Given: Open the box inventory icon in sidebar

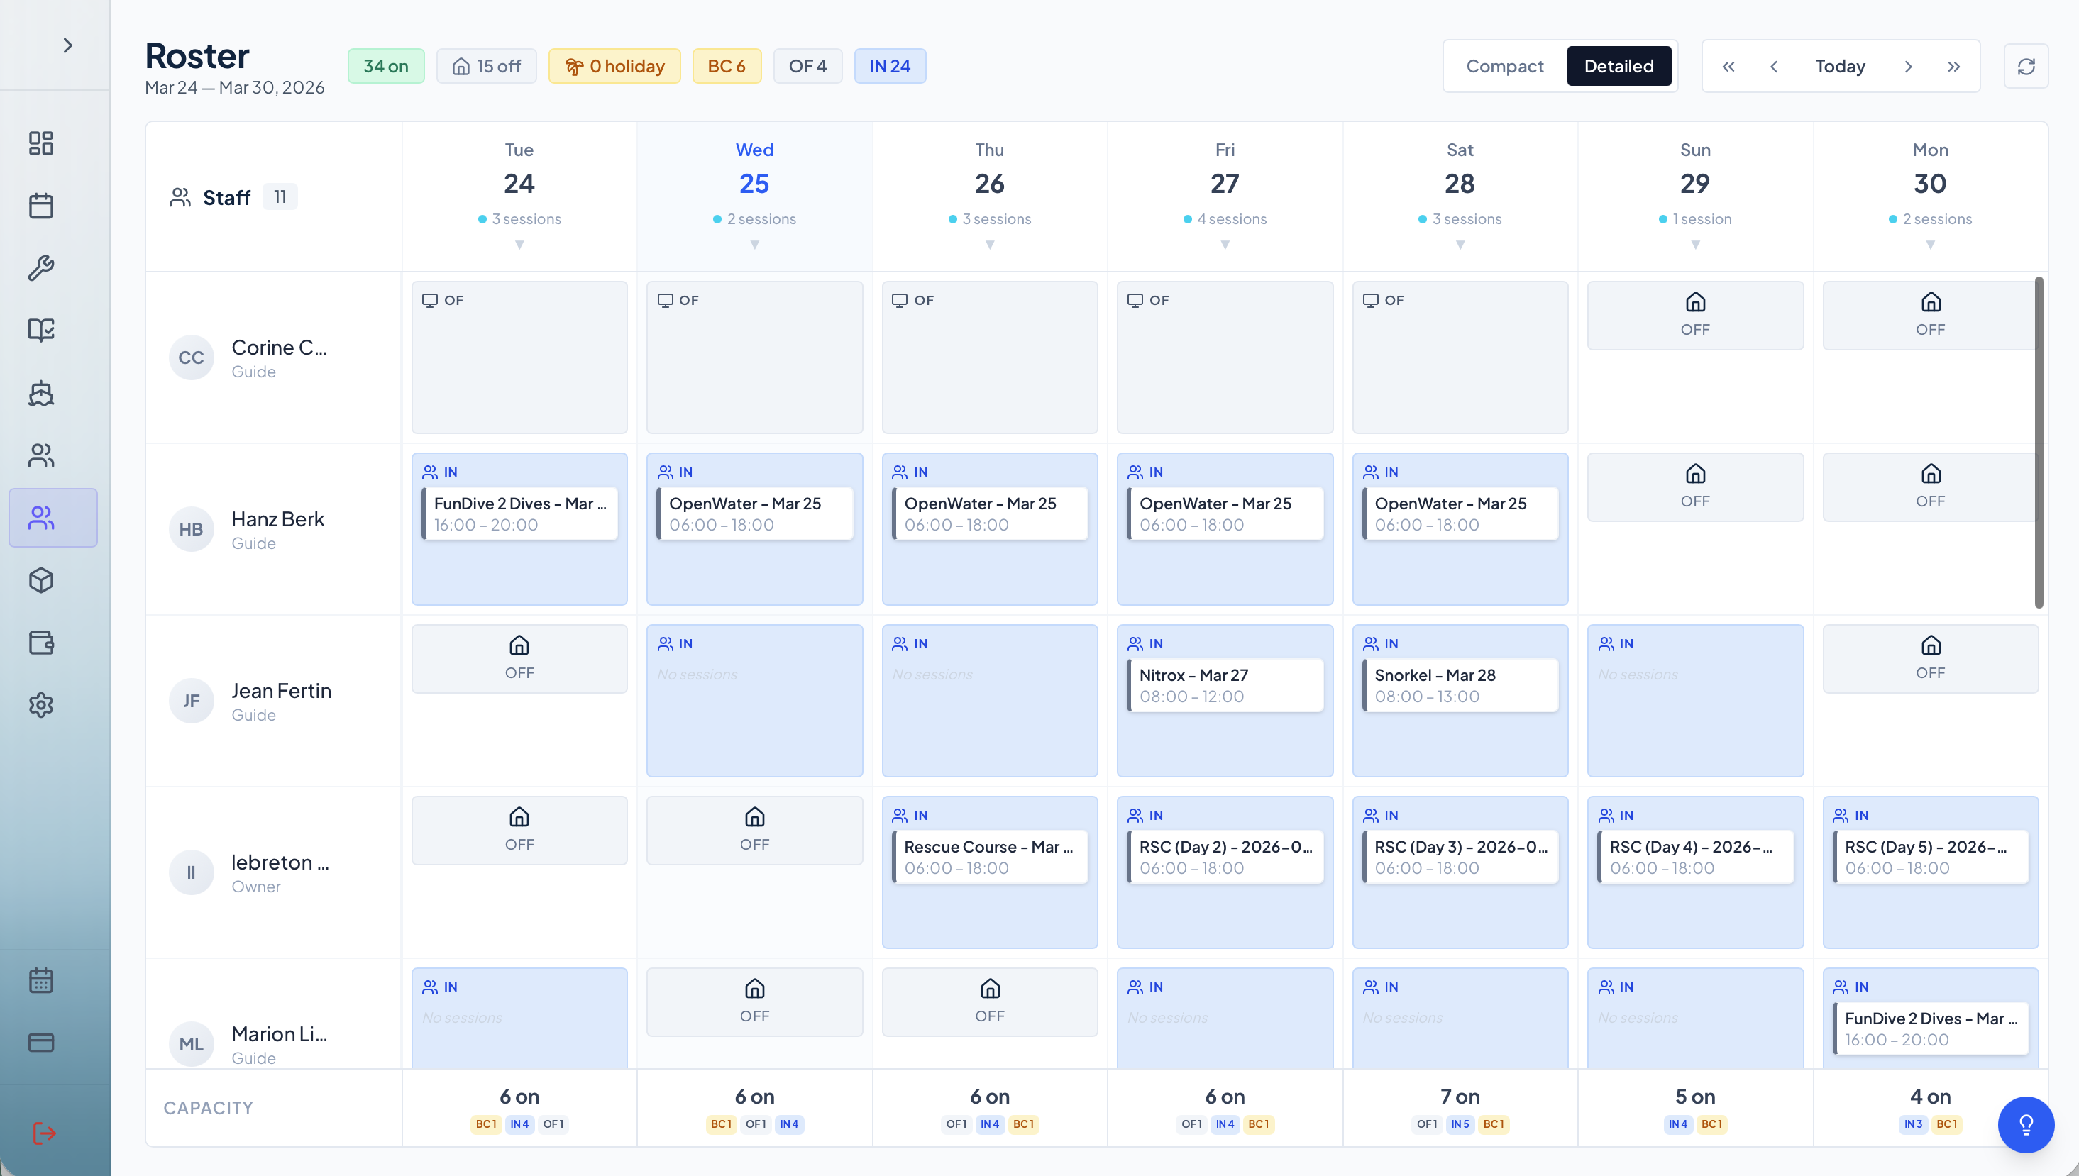Looking at the screenshot, I should pos(41,580).
